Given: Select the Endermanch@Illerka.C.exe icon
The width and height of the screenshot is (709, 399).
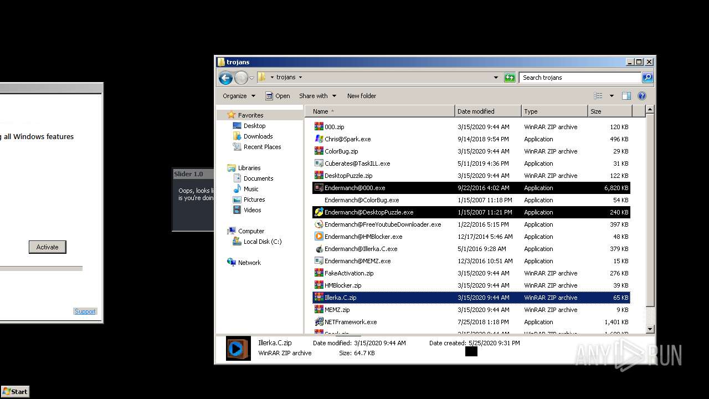Looking at the screenshot, I should pos(318,249).
